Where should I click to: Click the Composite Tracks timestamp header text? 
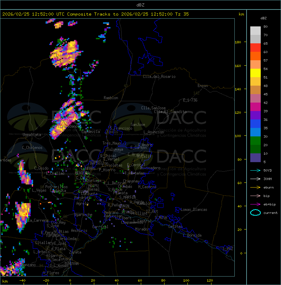coord(96,14)
